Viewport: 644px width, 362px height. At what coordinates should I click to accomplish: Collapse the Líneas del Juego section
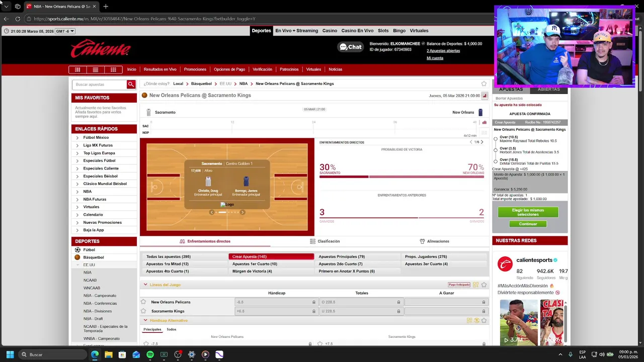click(x=145, y=285)
